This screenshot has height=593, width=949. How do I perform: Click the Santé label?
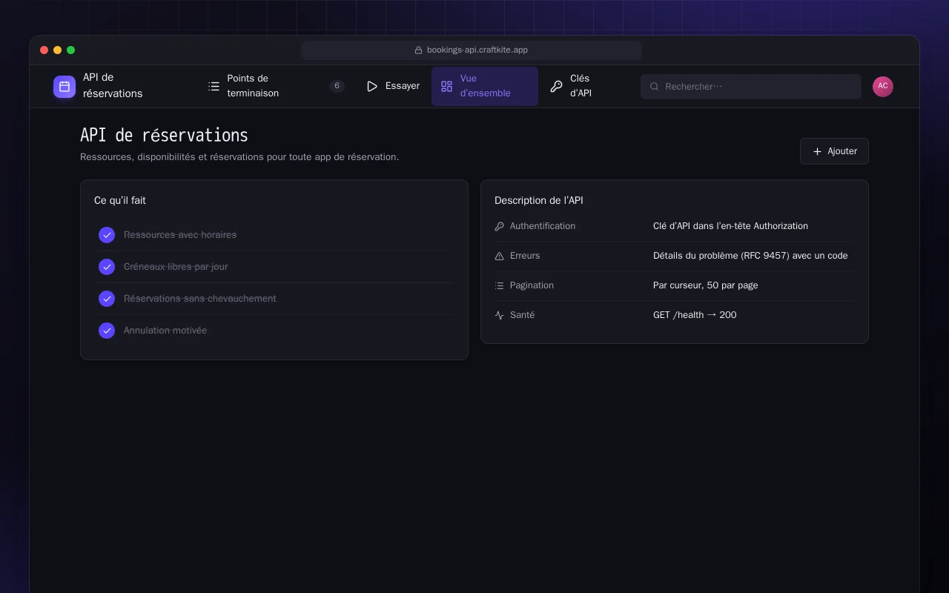522,315
